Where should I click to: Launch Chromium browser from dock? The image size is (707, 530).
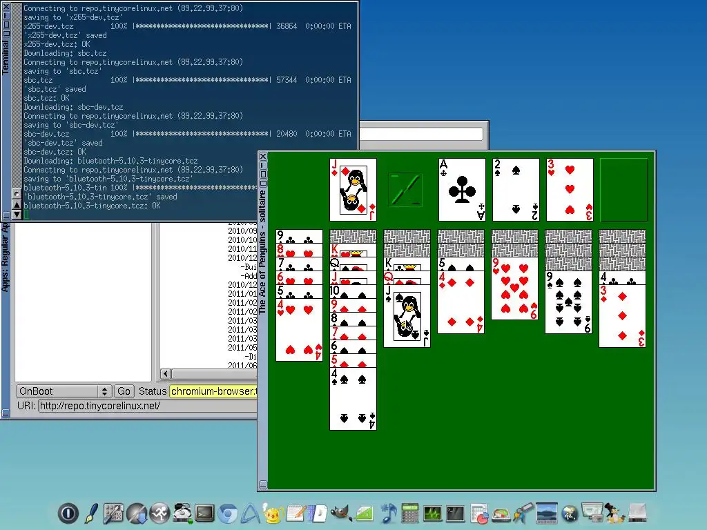(x=228, y=513)
